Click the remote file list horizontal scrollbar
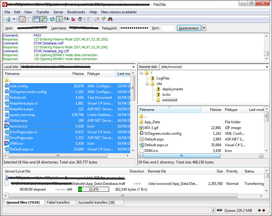Viewport: 272px width, 216px height. (182, 156)
